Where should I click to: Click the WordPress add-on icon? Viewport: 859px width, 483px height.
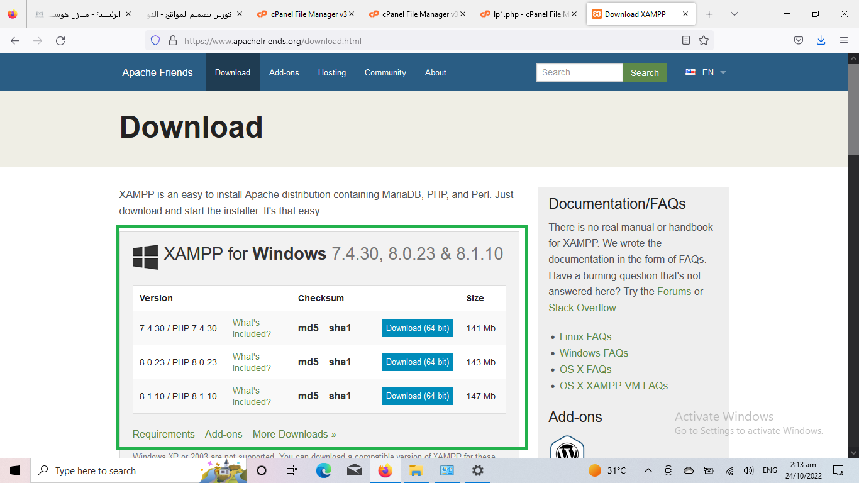567,450
